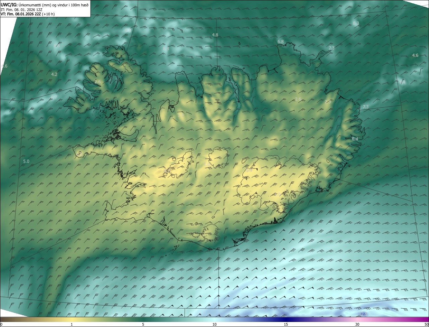Image resolution: width=429 pixels, height=327 pixels.
Task: Click the "5.0" value label
Action: [x=26, y=161]
